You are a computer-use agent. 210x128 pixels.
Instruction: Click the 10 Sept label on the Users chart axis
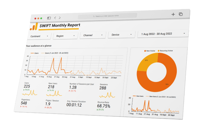89,77
